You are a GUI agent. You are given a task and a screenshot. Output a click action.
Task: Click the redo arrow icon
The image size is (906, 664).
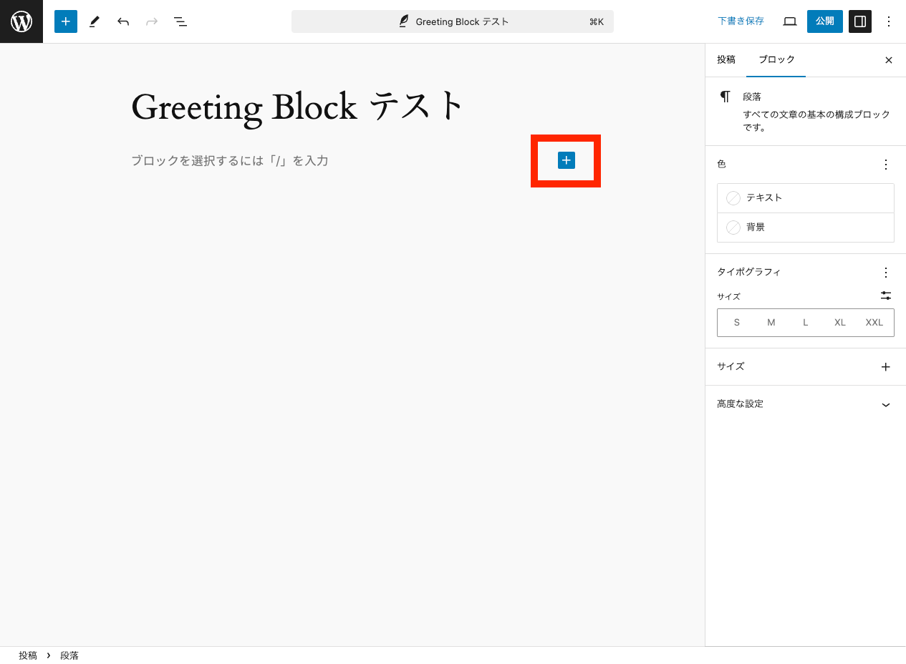(x=152, y=21)
